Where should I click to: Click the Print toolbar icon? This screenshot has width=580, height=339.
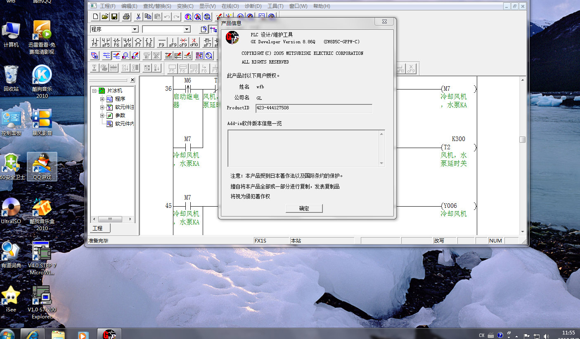click(x=126, y=16)
